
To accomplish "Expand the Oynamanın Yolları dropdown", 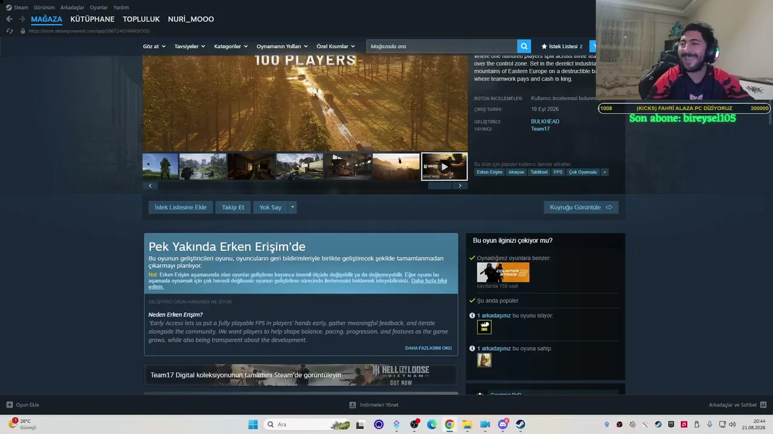I will coord(282,46).
